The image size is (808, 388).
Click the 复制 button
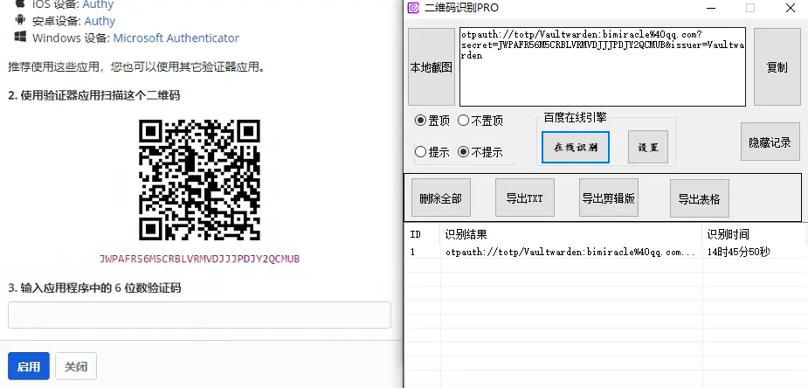pyautogui.click(x=777, y=67)
